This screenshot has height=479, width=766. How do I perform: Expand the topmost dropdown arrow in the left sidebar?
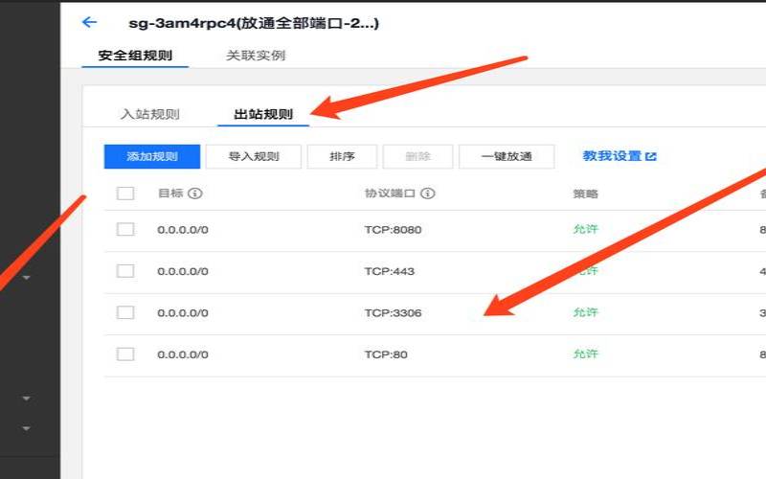[x=27, y=278]
